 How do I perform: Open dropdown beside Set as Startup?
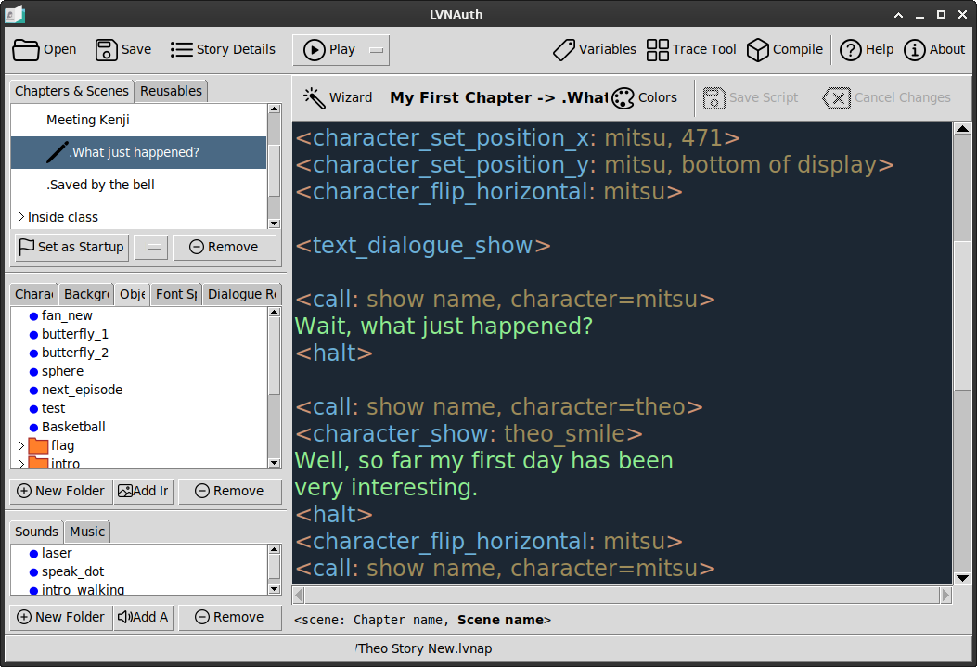151,248
